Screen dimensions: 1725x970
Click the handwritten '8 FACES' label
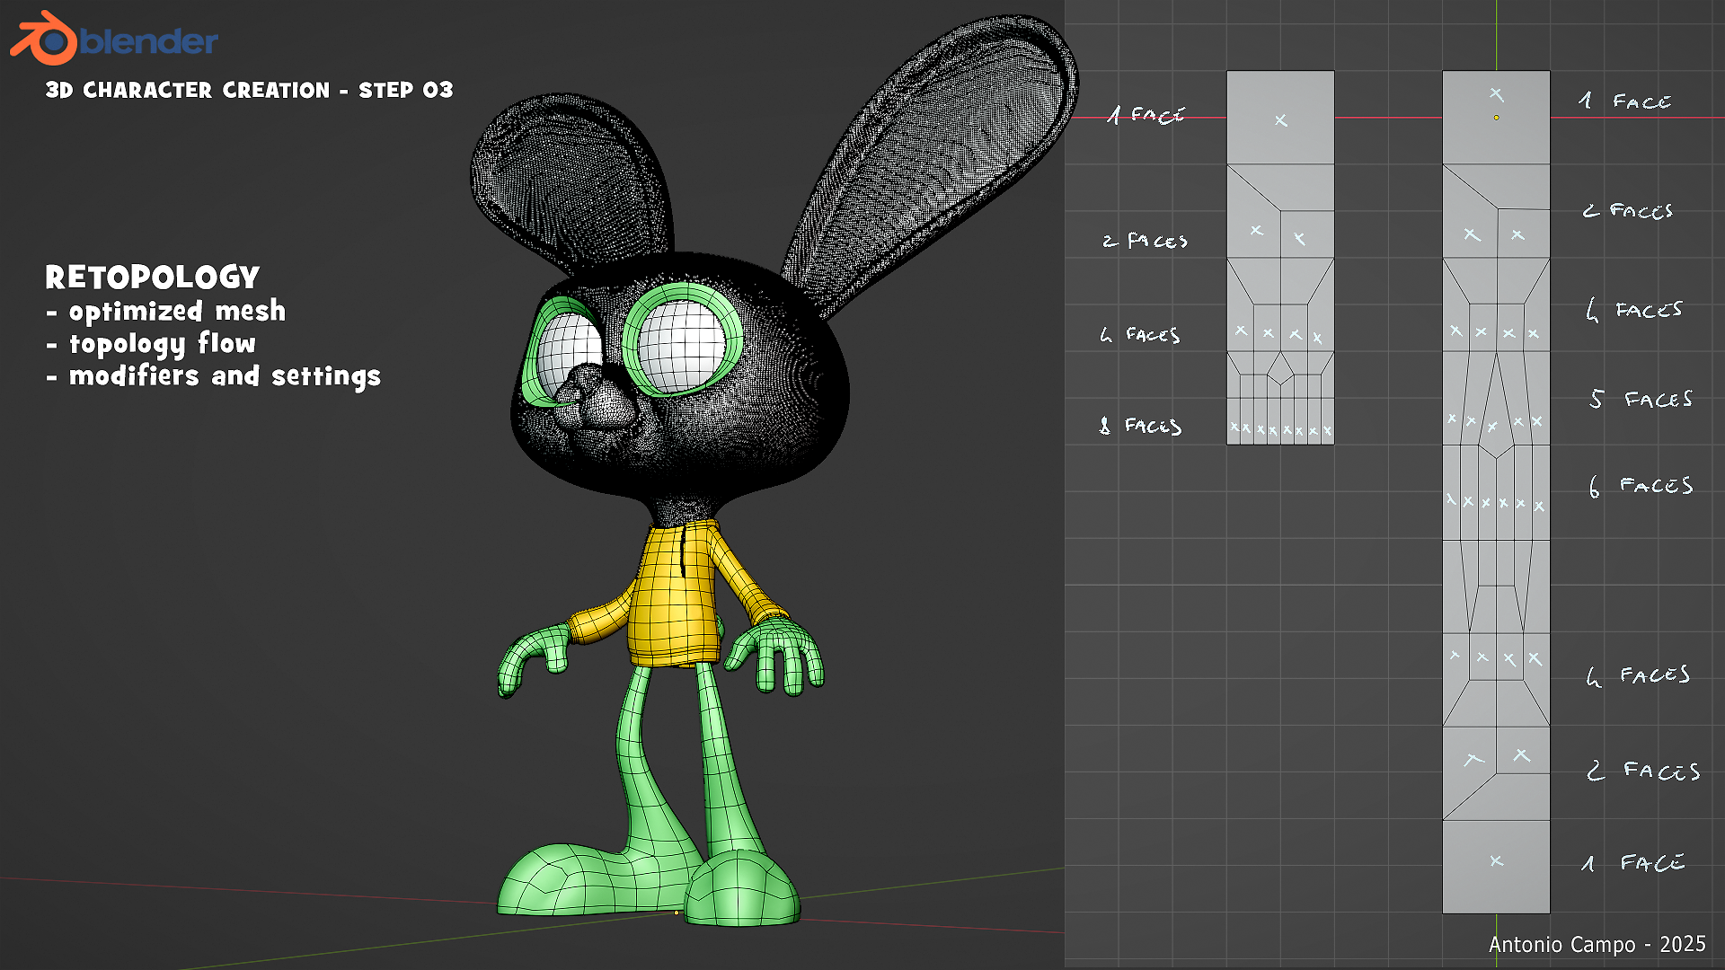coord(1141,426)
